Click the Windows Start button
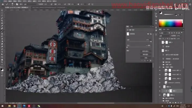 tap(2, 106)
